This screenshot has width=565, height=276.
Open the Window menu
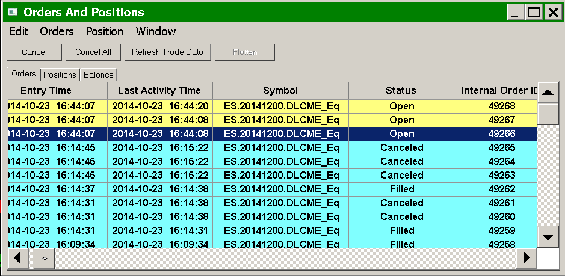click(156, 32)
